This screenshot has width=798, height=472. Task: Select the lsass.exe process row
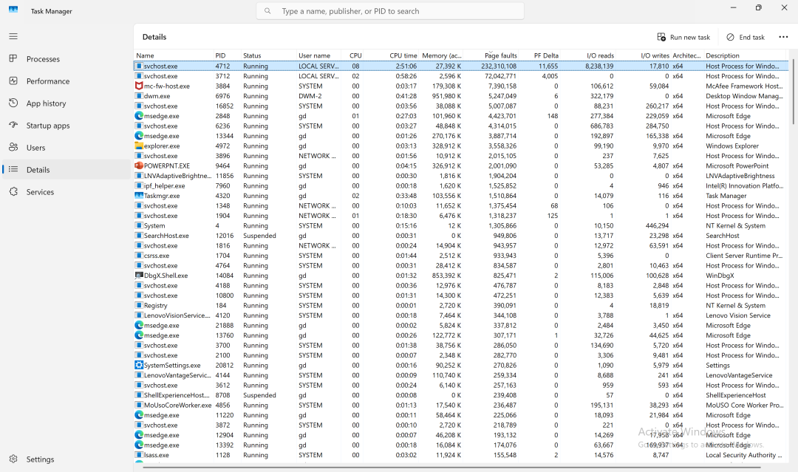pyautogui.click(x=461, y=455)
